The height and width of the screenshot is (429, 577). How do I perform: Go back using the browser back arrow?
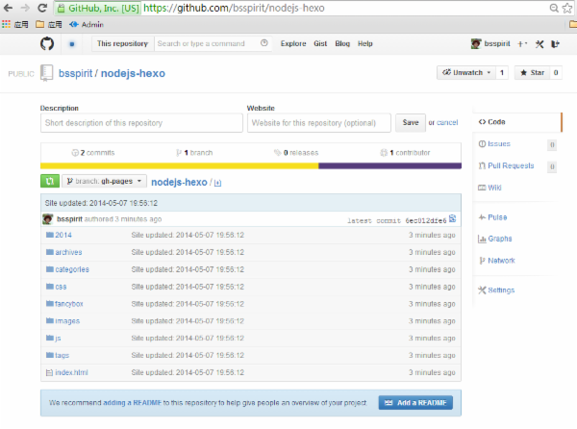(x=8, y=8)
